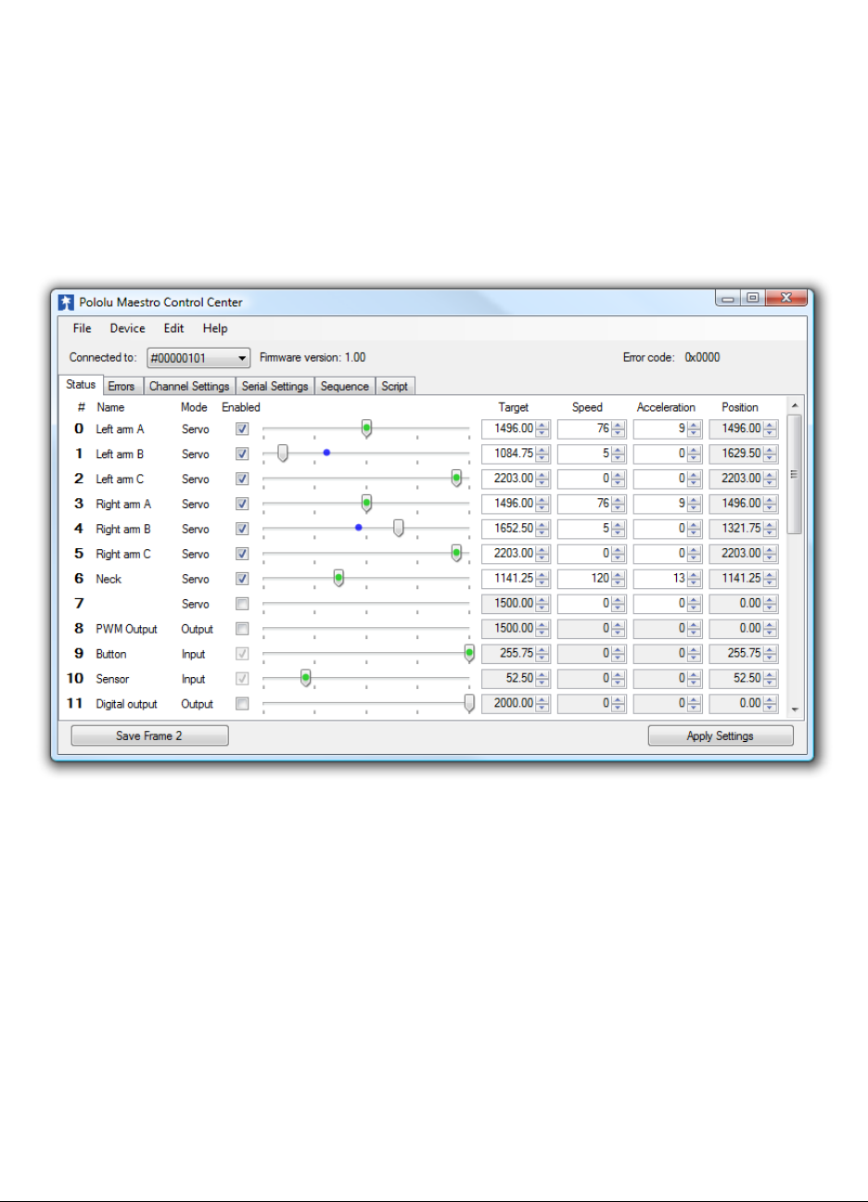Open the Connected to device dropdown
This screenshot has height=1202, width=868.
[x=198, y=358]
